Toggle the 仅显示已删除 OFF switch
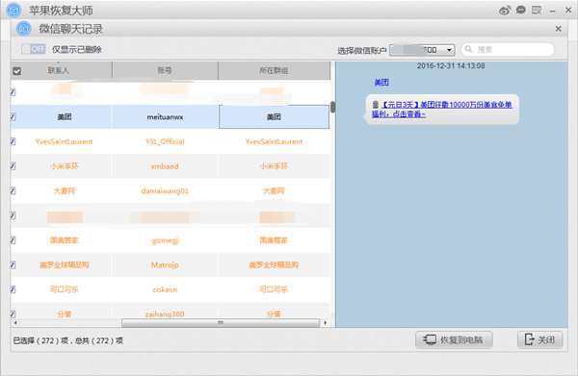 click(x=33, y=49)
